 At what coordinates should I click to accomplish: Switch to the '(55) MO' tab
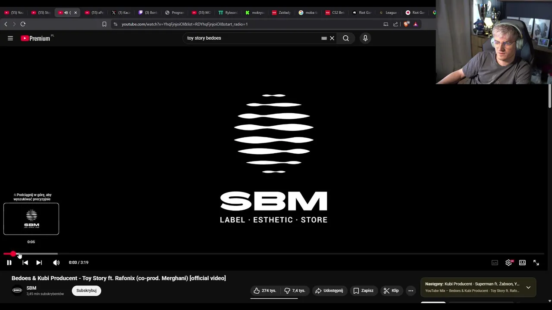point(201,12)
